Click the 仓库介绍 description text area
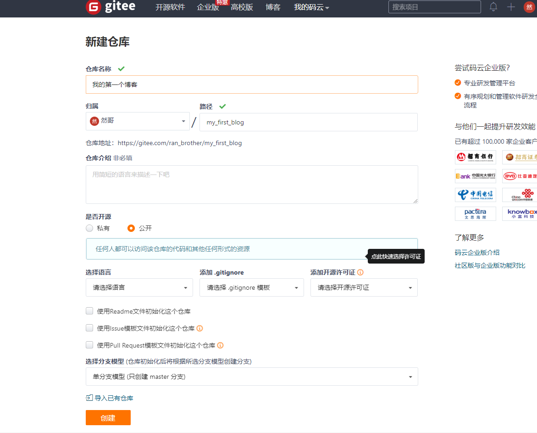The image size is (537, 433). pyautogui.click(x=251, y=185)
